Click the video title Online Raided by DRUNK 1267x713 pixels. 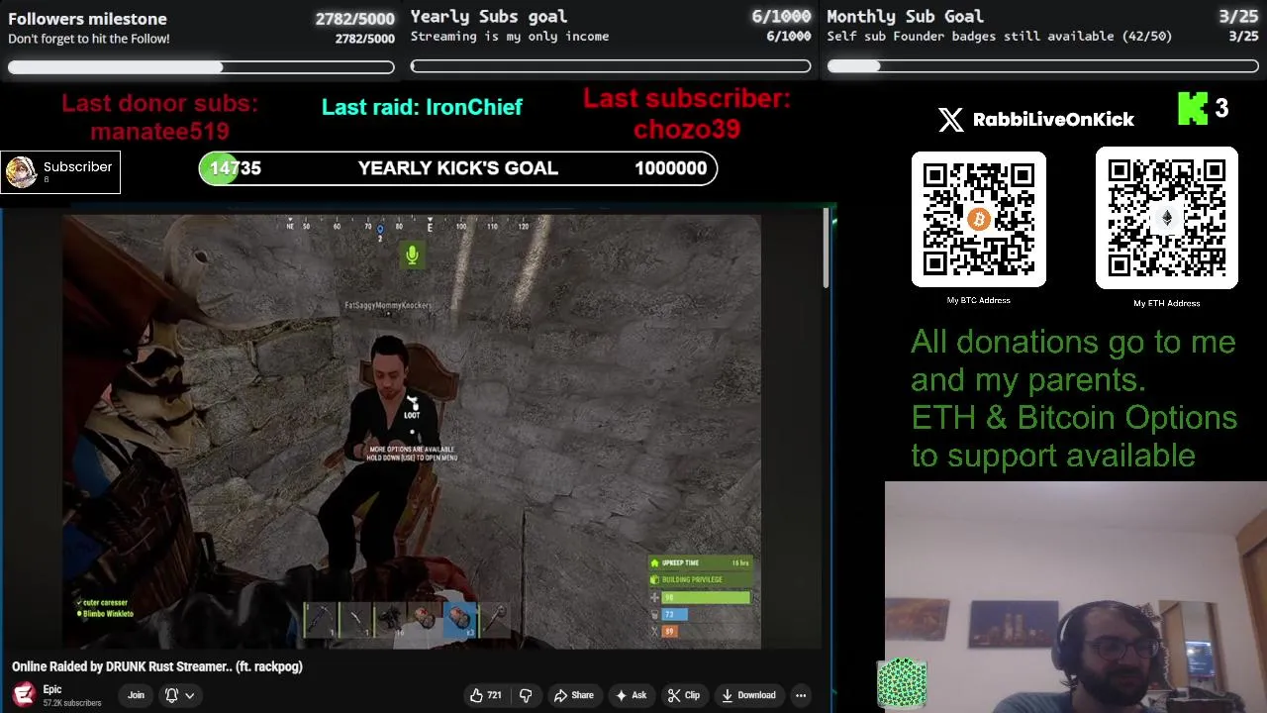point(157,666)
